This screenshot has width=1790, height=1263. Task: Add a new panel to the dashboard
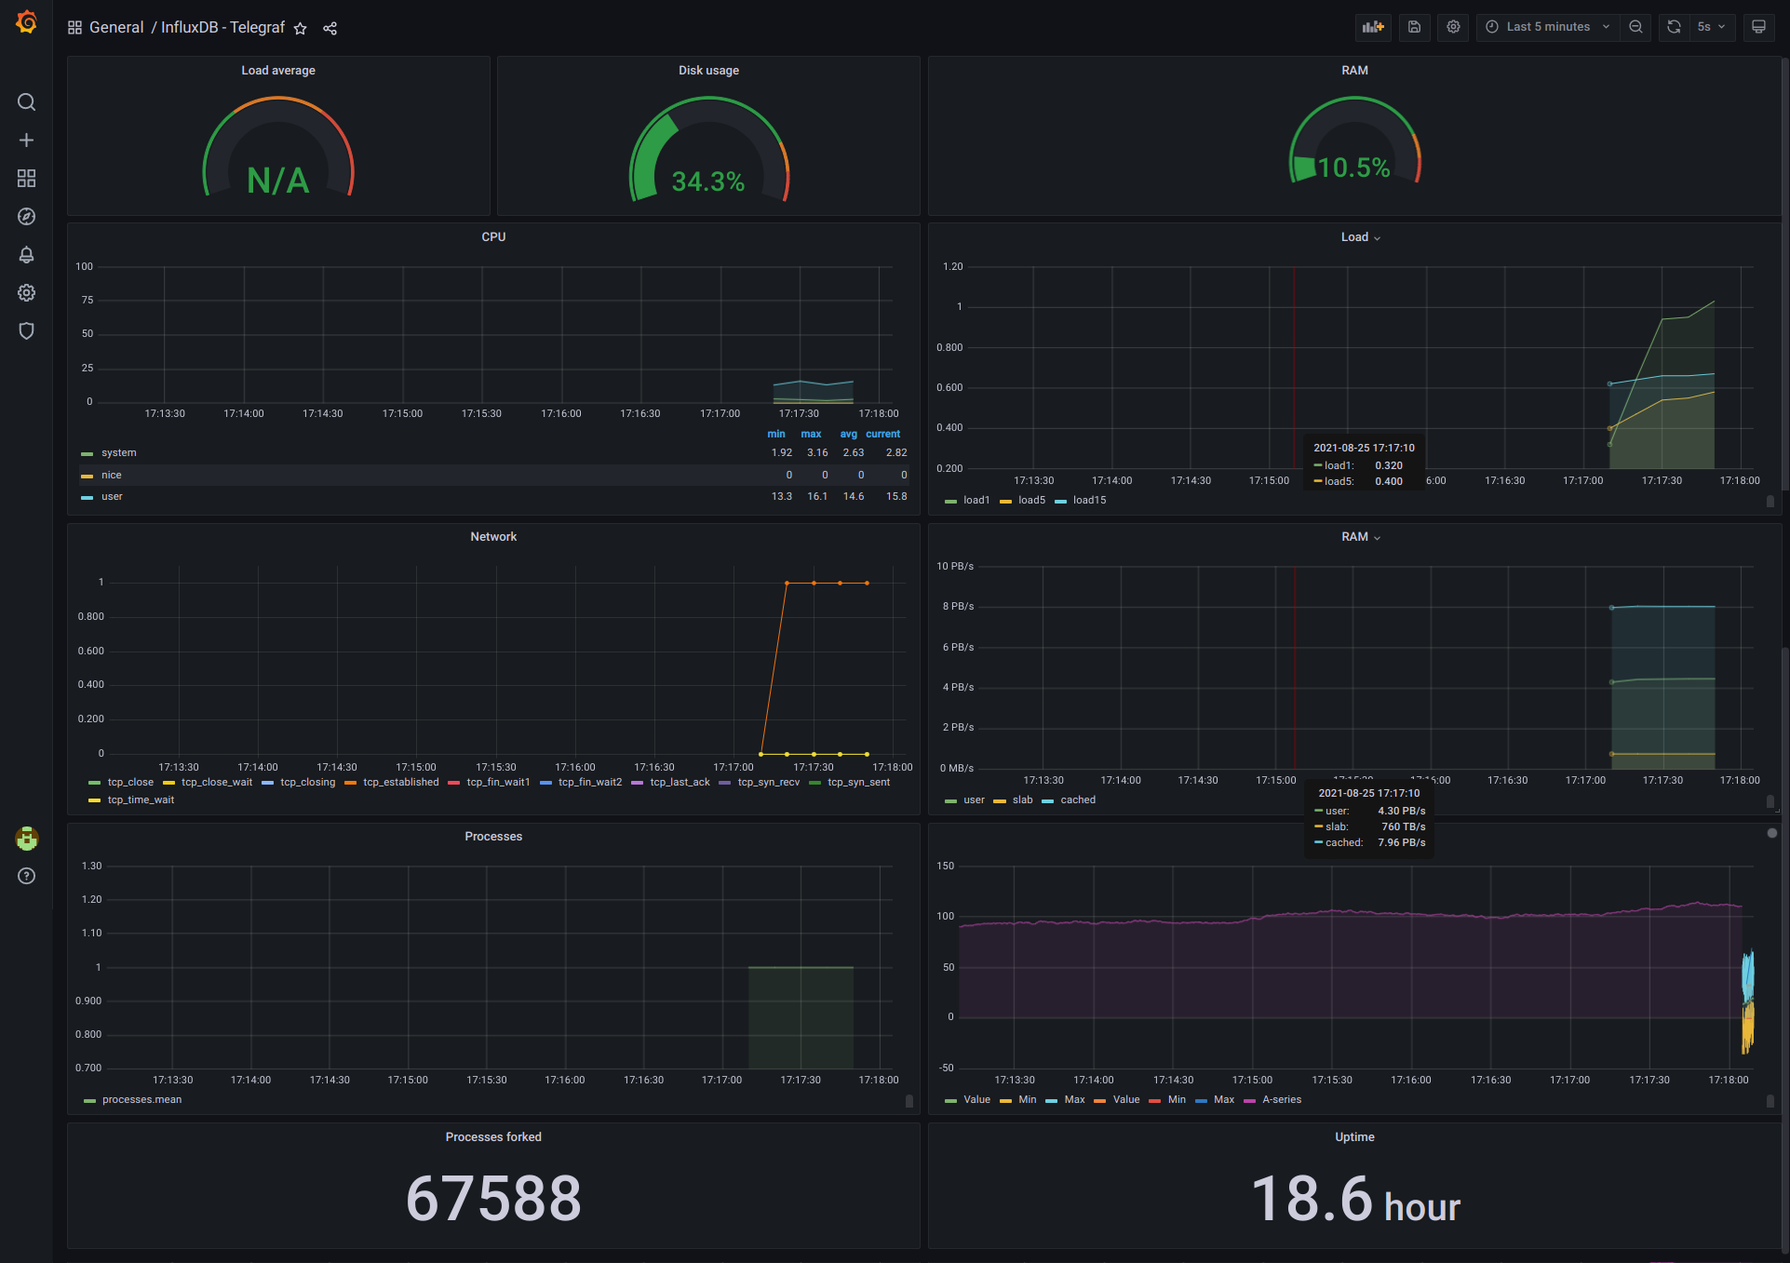[x=1373, y=27]
